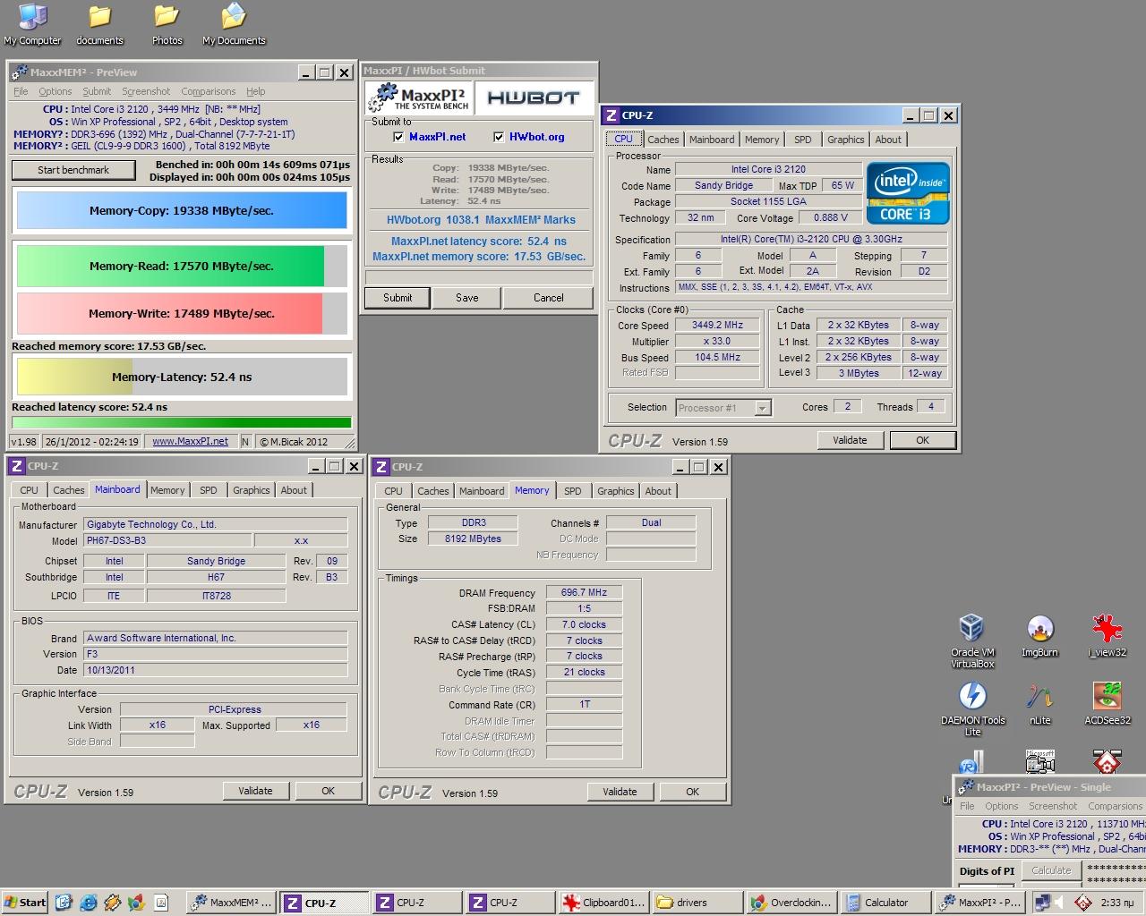Click Validate in Memory CPU-Z window
Viewport: 1146px width, 916px height.
pos(620,792)
